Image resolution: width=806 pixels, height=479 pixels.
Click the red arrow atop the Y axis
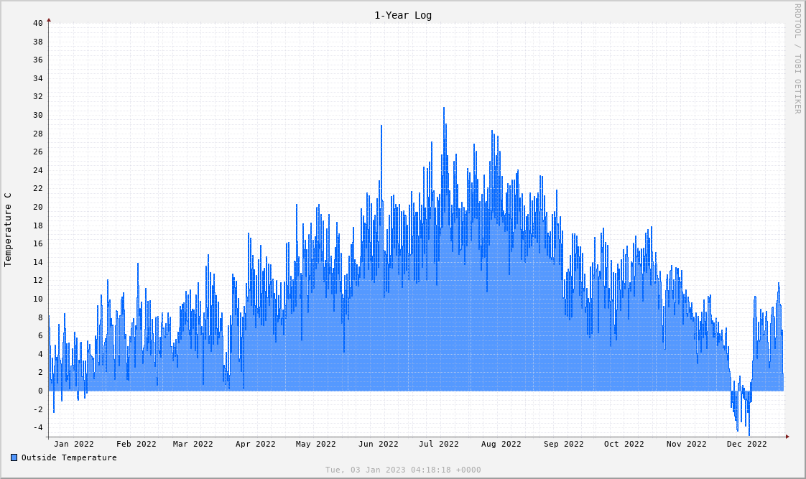click(49, 20)
